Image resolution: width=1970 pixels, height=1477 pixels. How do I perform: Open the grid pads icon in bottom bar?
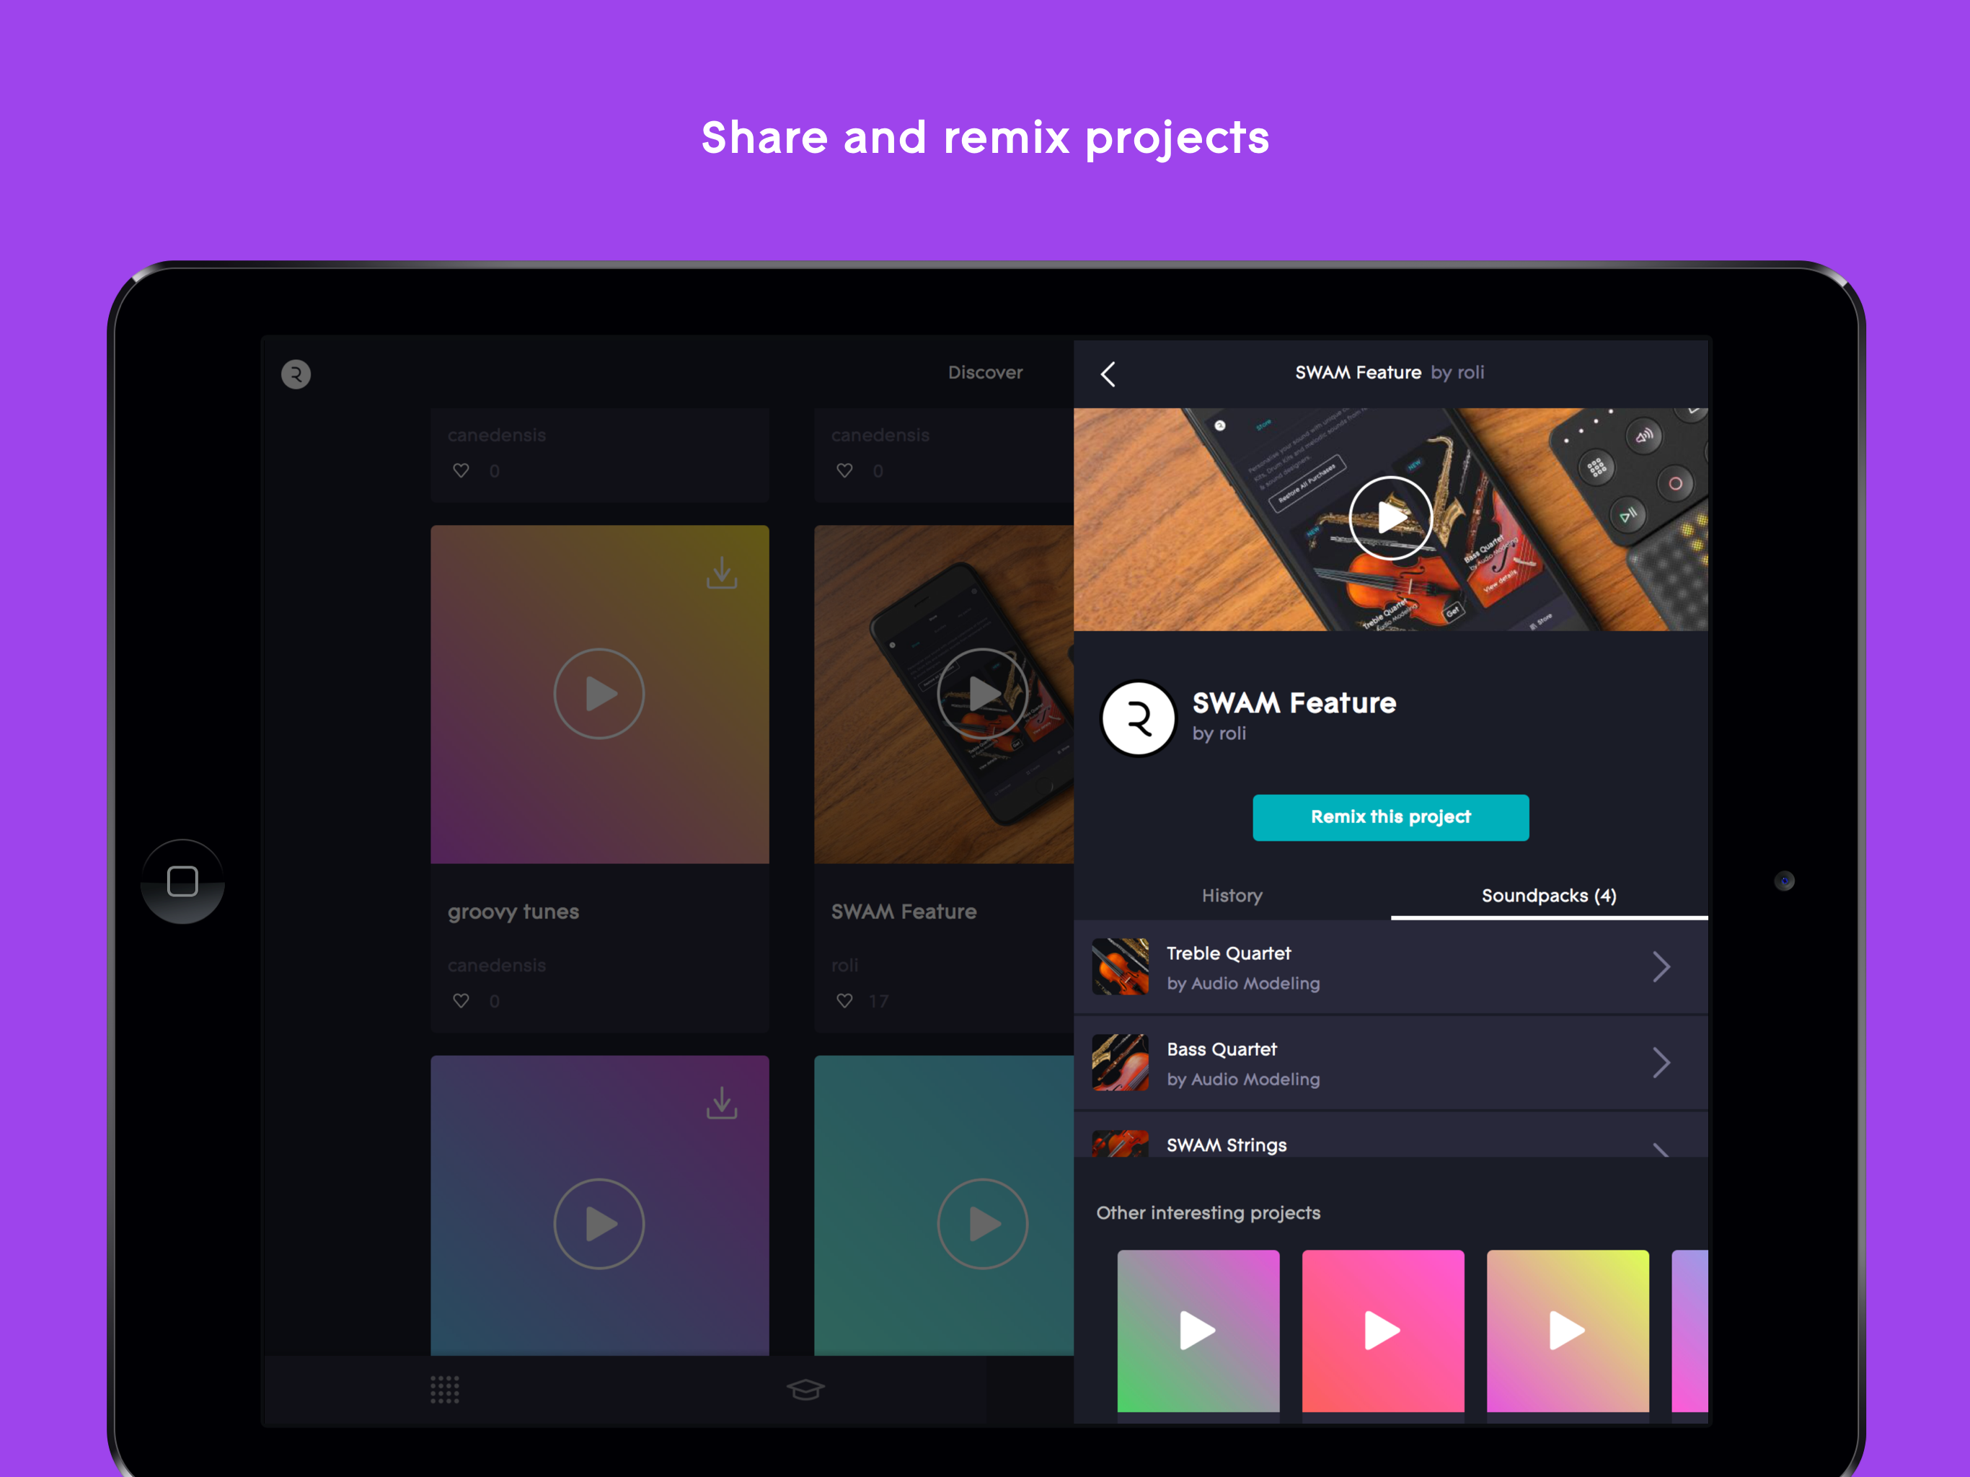click(444, 1389)
